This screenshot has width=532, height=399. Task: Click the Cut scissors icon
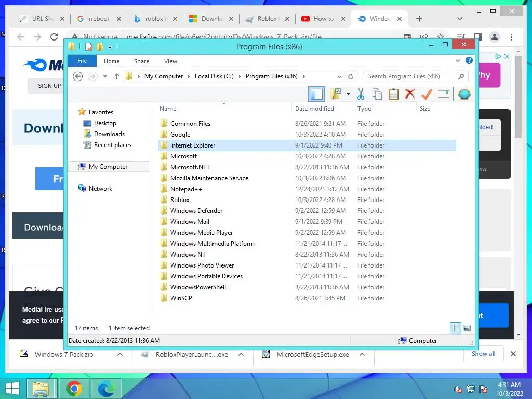361,94
